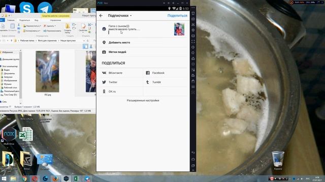The width and height of the screenshot is (325, 182).
Task: Switch to Управление tab in Explorer ribbon
Action: click(55, 20)
